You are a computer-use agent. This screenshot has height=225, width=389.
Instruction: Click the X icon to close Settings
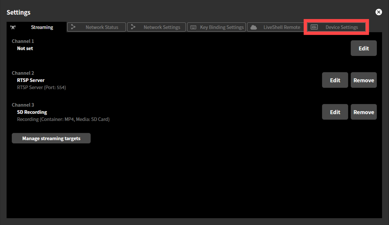coord(379,12)
